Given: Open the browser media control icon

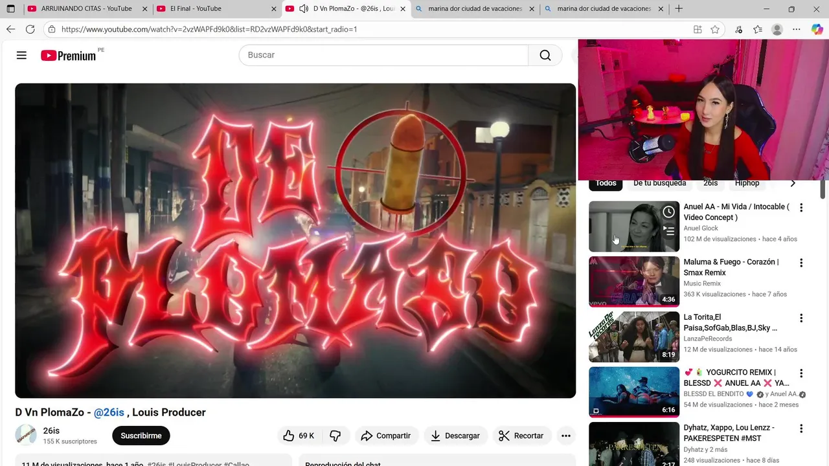Looking at the screenshot, I should (739, 29).
